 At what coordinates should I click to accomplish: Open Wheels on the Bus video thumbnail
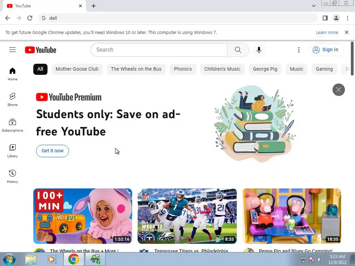click(83, 216)
